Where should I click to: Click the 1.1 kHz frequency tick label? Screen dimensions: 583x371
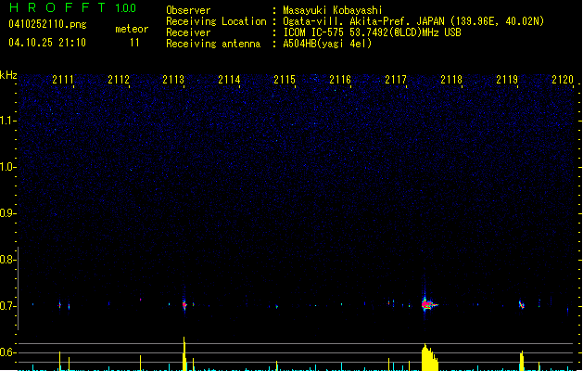click(x=7, y=121)
